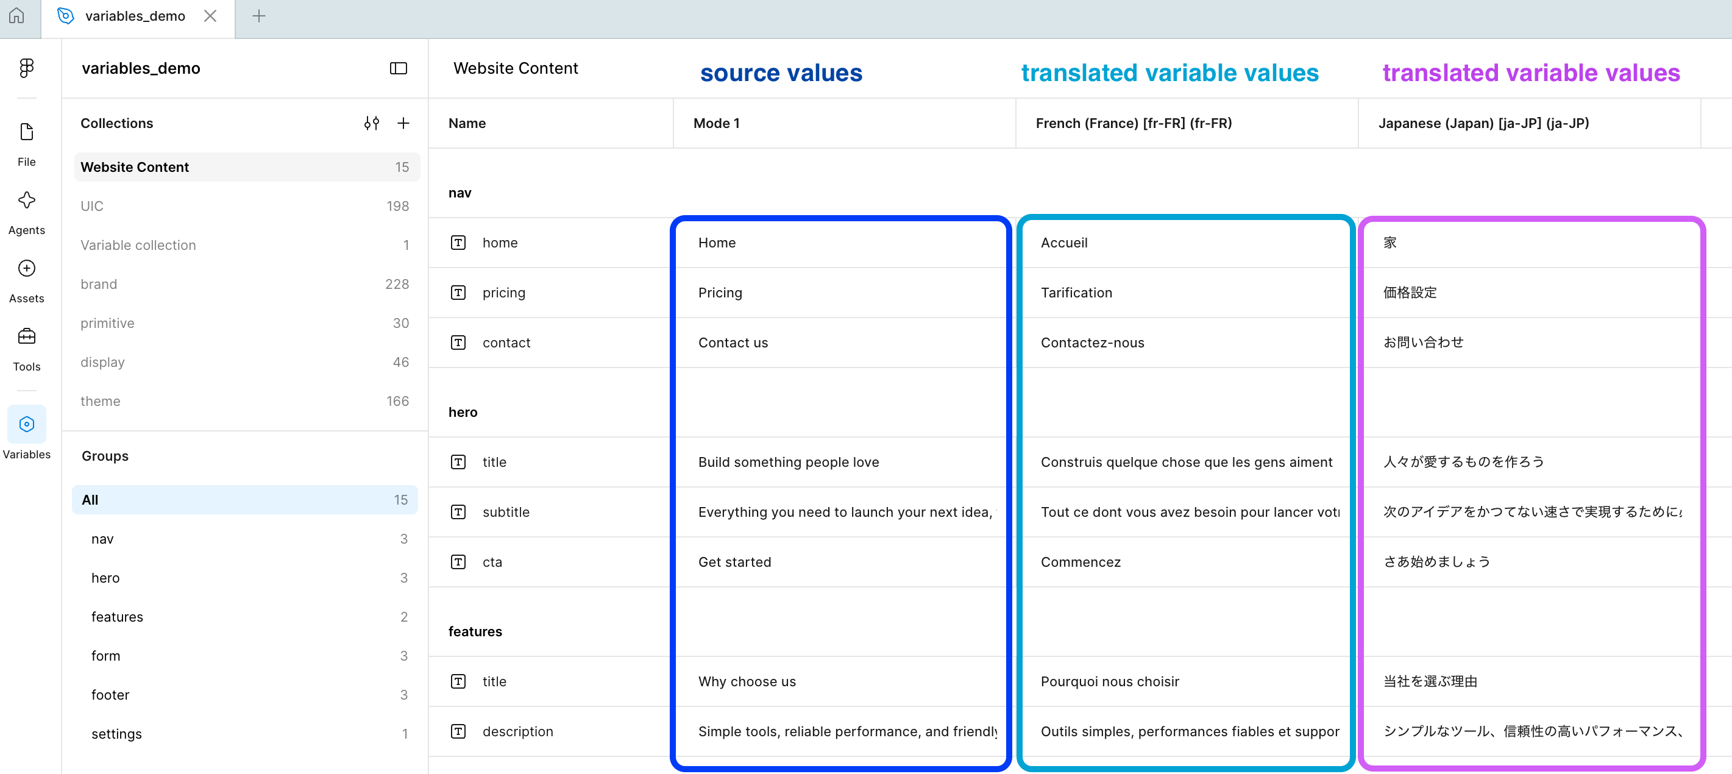This screenshot has height=774, width=1732.
Task: Click the 'Tarification' French value
Action: [x=1076, y=293]
